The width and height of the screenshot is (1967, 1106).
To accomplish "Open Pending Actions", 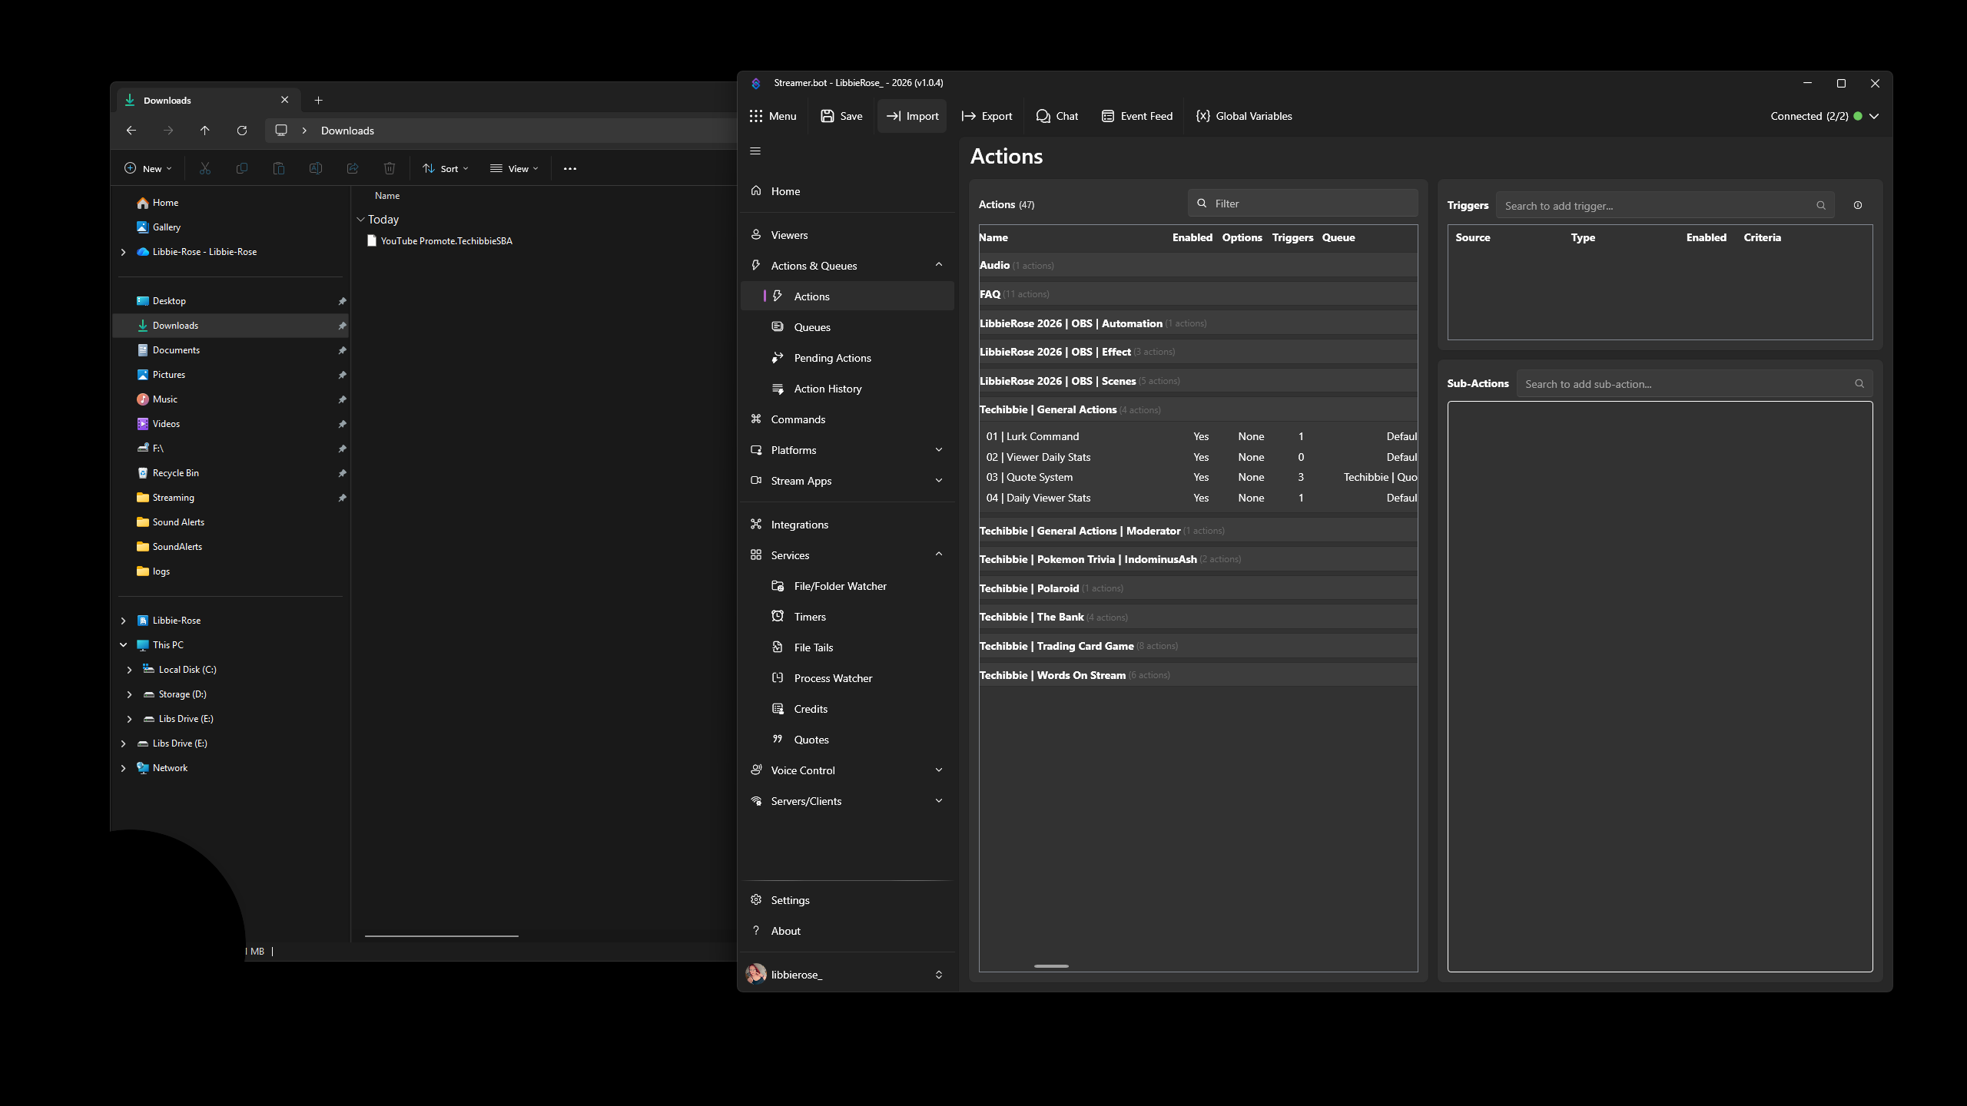I will pos(847,358).
